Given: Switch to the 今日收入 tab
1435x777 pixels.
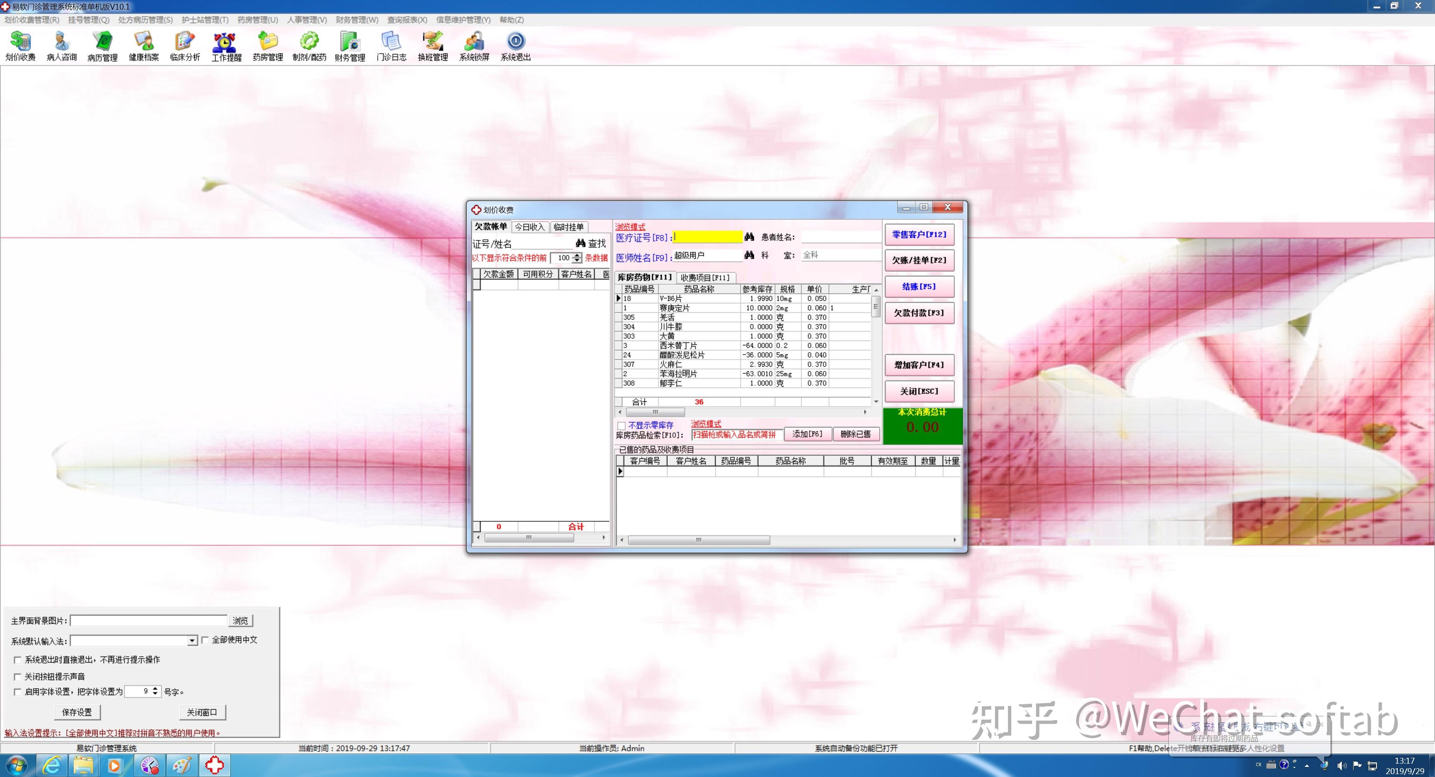Looking at the screenshot, I should pyautogui.click(x=529, y=227).
